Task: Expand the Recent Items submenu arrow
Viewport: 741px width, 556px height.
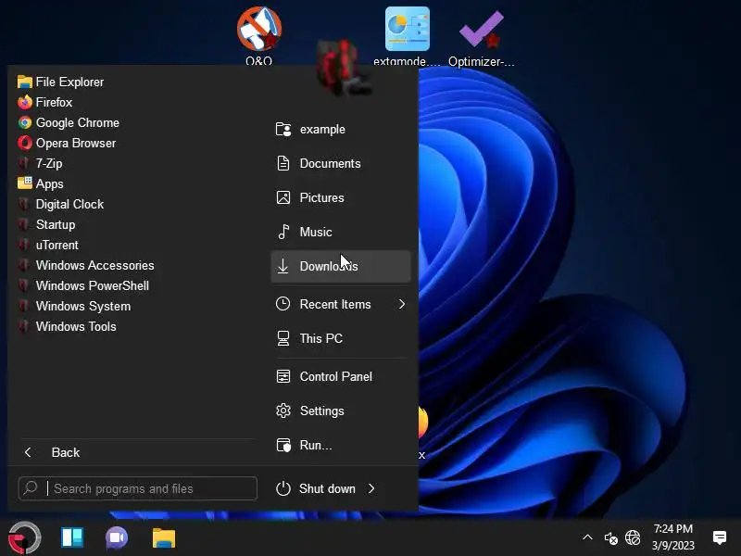Action: tap(402, 304)
